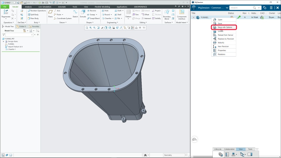Image resolution: width=281 pixels, height=158 pixels.
Task: Open the Sweep dropdown arrow
Action: click(x=97, y=15)
